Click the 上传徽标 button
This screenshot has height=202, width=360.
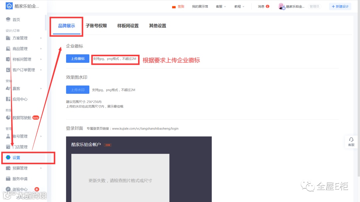click(x=78, y=59)
